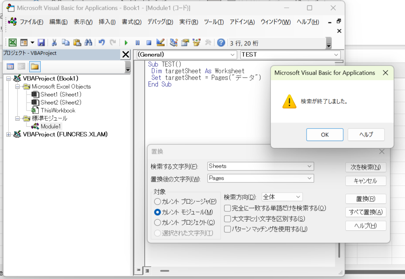Click OK in the message box
The width and height of the screenshot is (405, 279).
325,135
